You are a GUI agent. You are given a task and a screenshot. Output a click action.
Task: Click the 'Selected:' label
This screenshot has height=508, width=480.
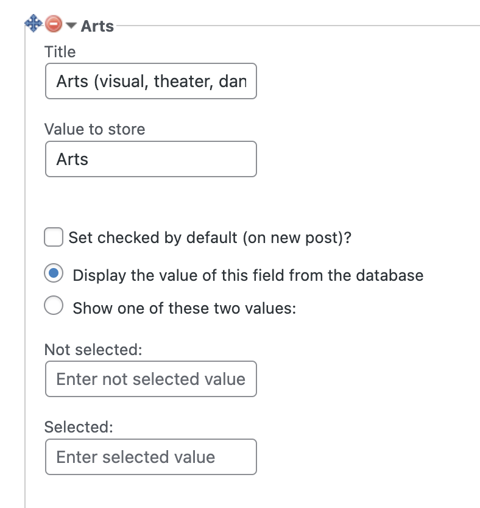[x=79, y=427]
